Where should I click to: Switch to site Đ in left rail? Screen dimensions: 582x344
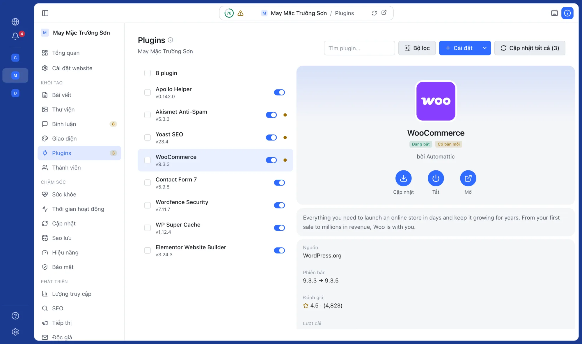pyautogui.click(x=15, y=93)
